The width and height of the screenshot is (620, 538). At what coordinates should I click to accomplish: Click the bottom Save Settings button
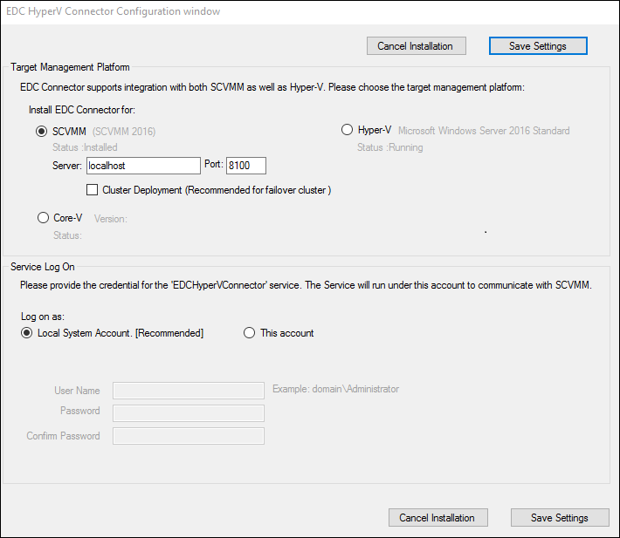(x=560, y=517)
